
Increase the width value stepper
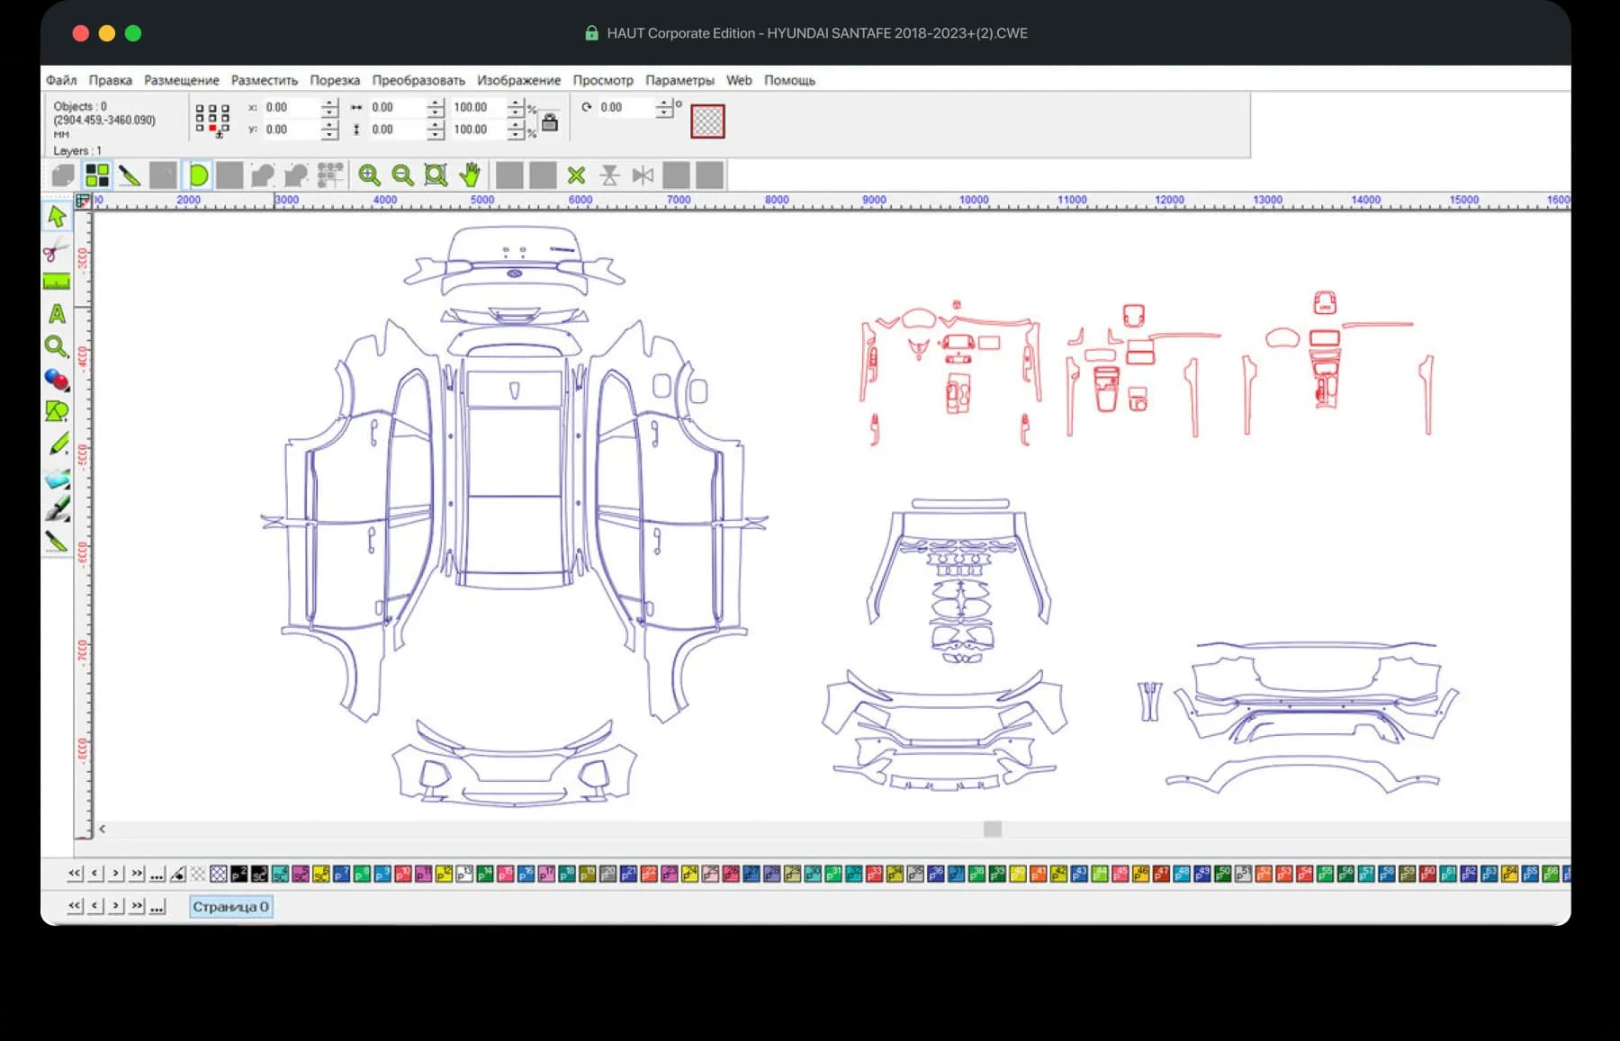tap(436, 103)
